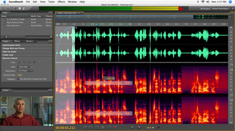The image size is (235, 131).
Task: Enable Play Selected Frequencies Only checkbox
Action: (18, 79)
